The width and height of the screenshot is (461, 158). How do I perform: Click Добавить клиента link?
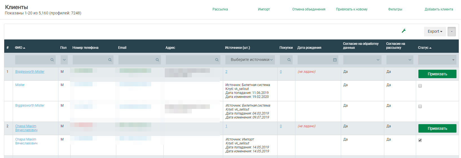coord(439,9)
